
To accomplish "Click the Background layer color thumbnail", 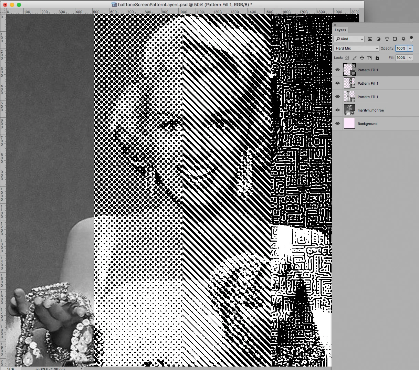I will coord(349,124).
